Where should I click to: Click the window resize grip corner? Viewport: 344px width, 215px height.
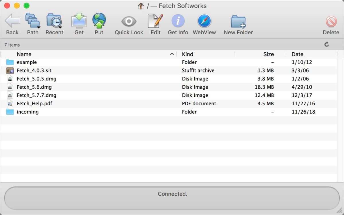tap(340, 211)
